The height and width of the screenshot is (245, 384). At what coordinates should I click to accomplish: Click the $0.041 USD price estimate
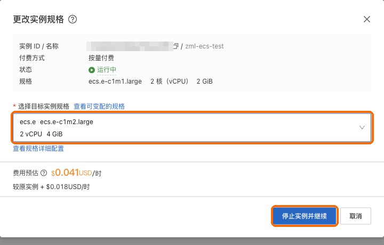point(76,173)
